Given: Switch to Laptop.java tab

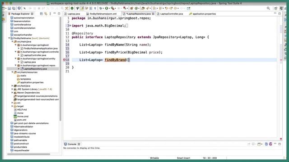Looking at the screenshot, I should coord(72,14).
